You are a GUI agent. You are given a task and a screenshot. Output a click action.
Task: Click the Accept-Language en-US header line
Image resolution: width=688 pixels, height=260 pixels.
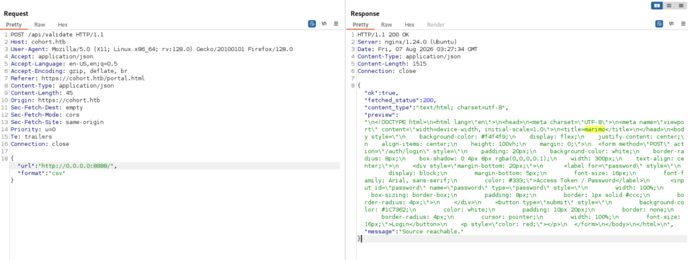[64, 64]
